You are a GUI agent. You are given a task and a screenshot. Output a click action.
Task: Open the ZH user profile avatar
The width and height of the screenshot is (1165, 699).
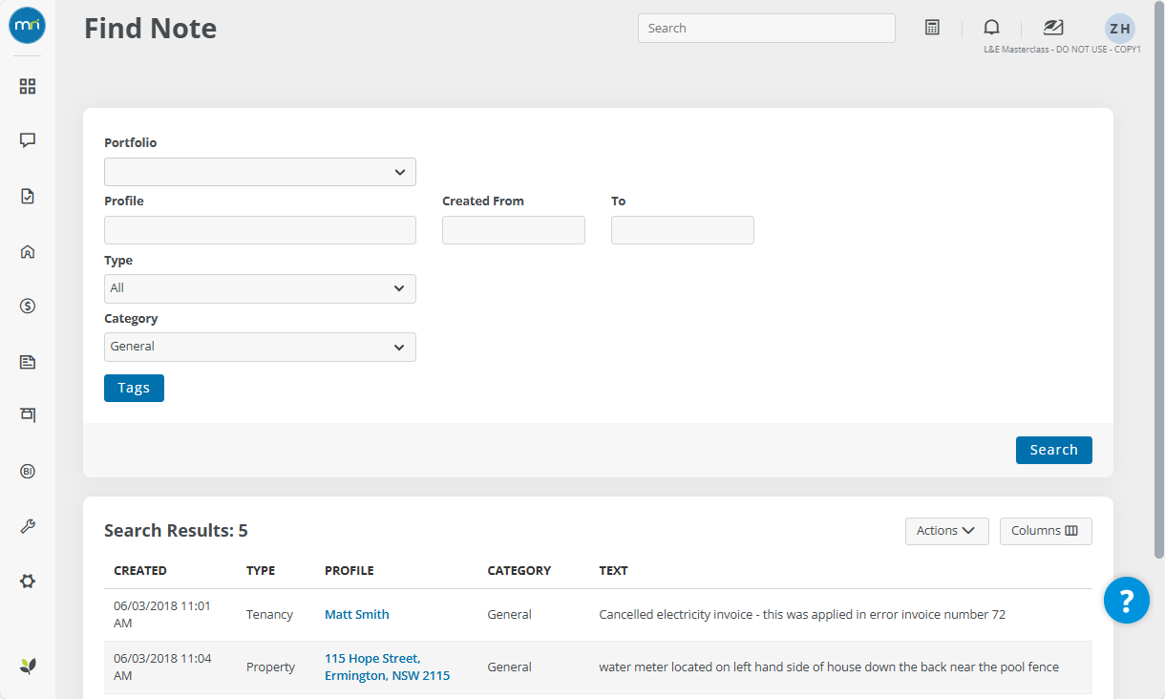click(x=1120, y=28)
